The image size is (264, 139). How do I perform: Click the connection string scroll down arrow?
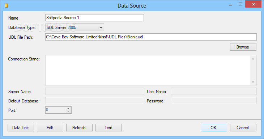pos(253,82)
